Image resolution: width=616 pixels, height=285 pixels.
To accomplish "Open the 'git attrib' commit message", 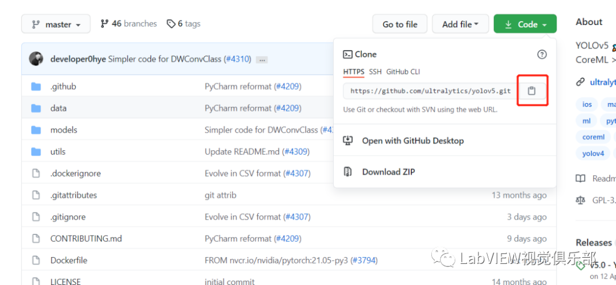I will pos(220,195).
